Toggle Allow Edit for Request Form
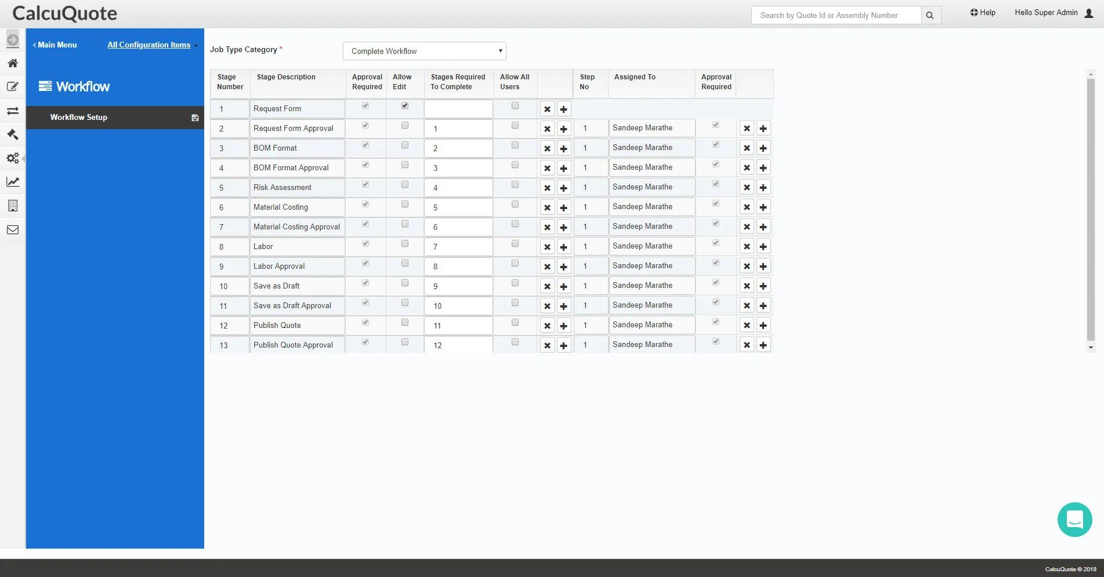The width and height of the screenshot is (1104, 577). (x=405, y=106)
